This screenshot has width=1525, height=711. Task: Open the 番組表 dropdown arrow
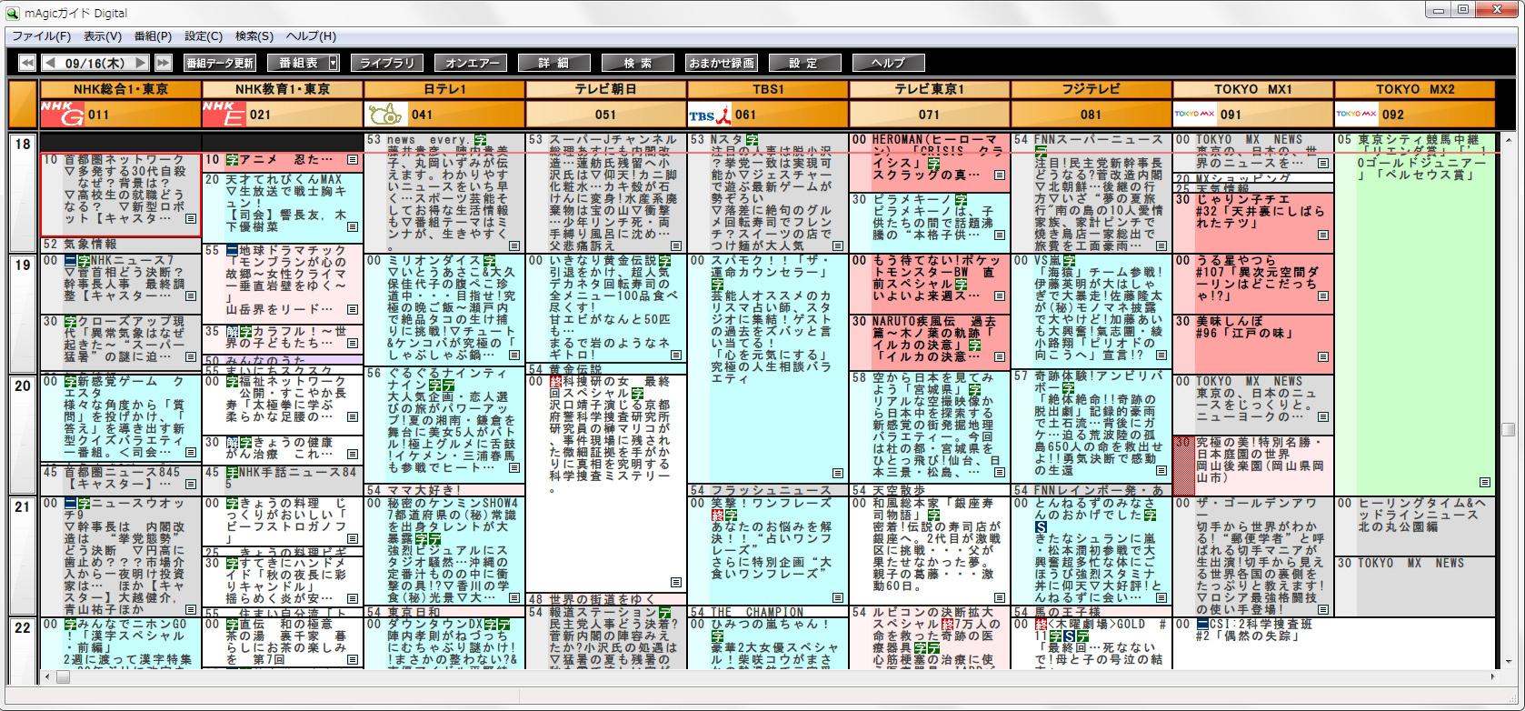(x=334, y=63)
